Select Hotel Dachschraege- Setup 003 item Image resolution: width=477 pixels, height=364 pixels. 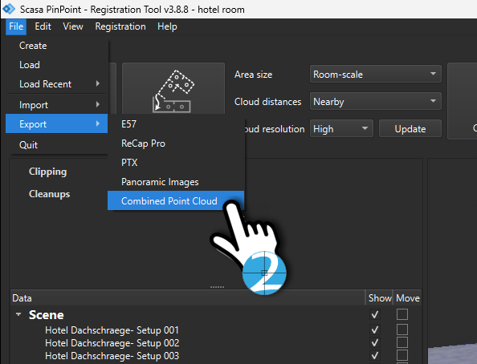(112, 355)
